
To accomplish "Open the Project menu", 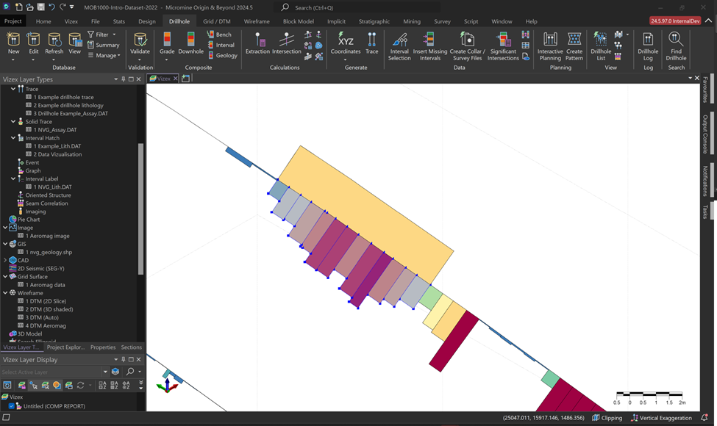I will (x=13, y=21).
